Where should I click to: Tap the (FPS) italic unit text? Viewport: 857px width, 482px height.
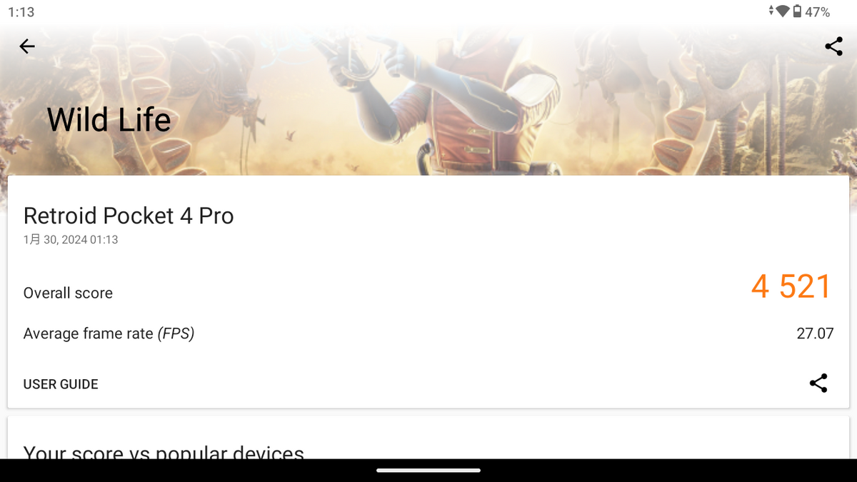(176, 333)
